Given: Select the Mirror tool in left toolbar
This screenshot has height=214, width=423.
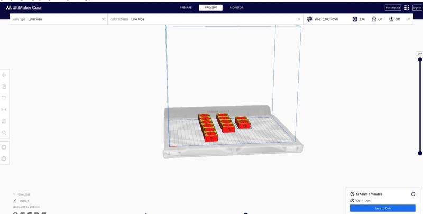Looking at the screenshot, I should coord(4,109).
